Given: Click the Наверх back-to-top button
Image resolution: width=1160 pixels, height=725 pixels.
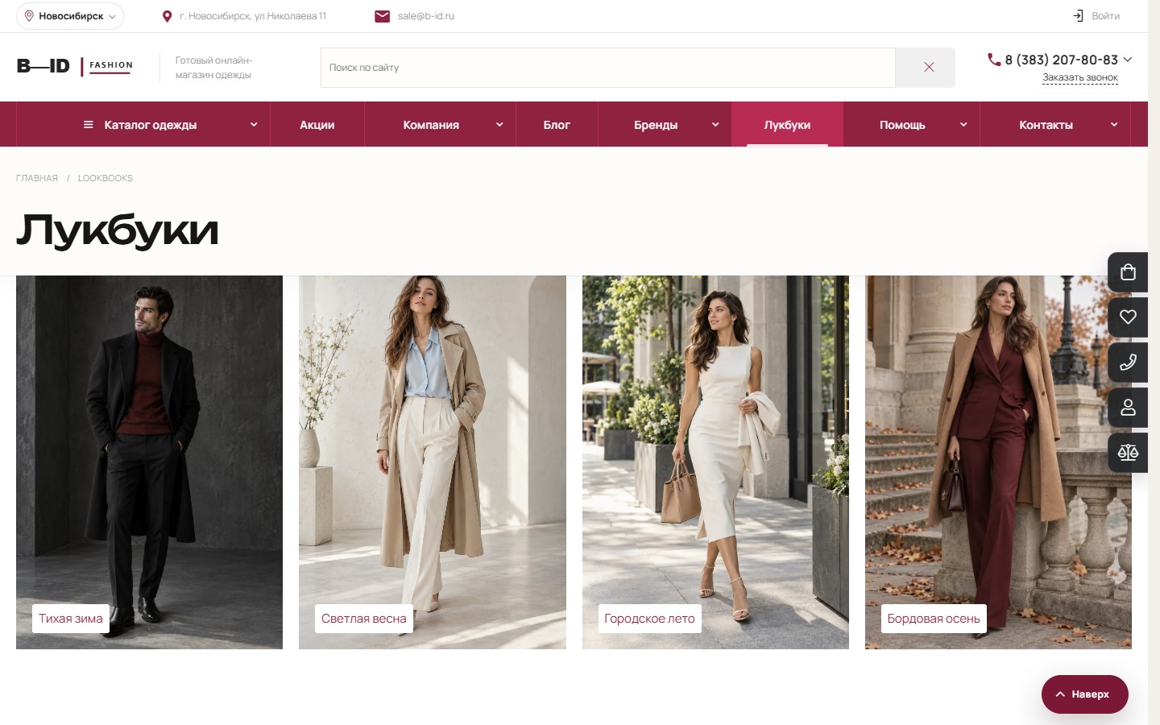Looking at the screenshot, I should [1085, 694].
